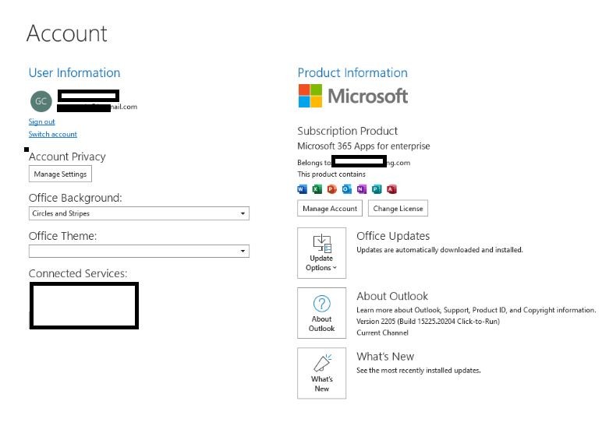Click the Microsoft logo
602x447 pixels.
pos(353,96)
